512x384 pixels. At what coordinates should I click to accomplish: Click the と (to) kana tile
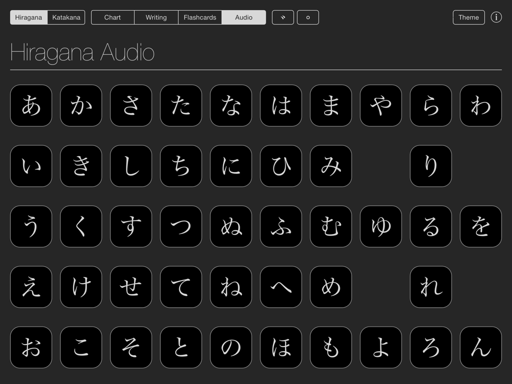[x=181, y=347]
